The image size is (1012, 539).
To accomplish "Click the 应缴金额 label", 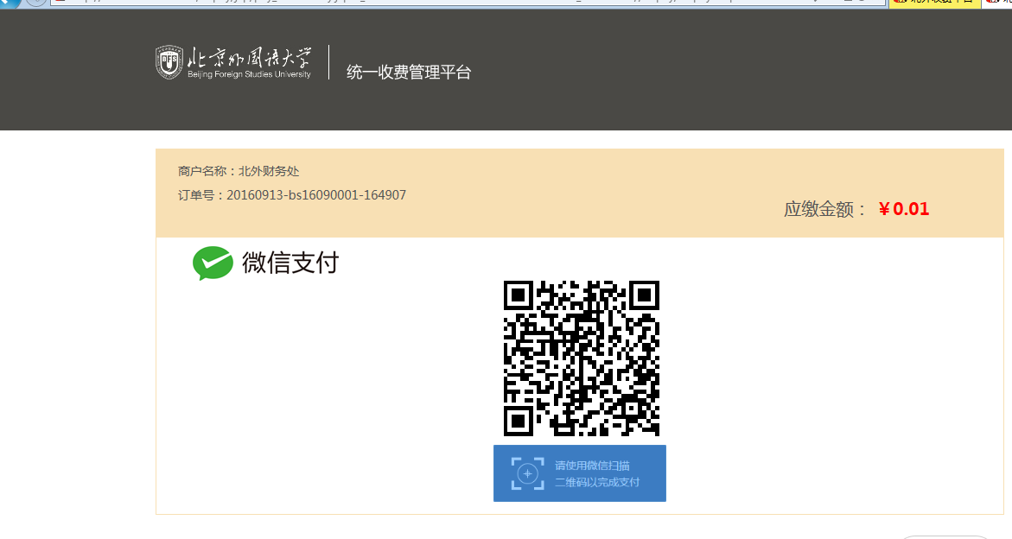I will click(x=825, y=209).
